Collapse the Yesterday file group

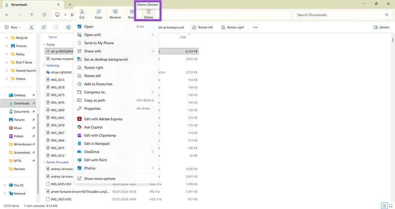(x=44, y=65)
